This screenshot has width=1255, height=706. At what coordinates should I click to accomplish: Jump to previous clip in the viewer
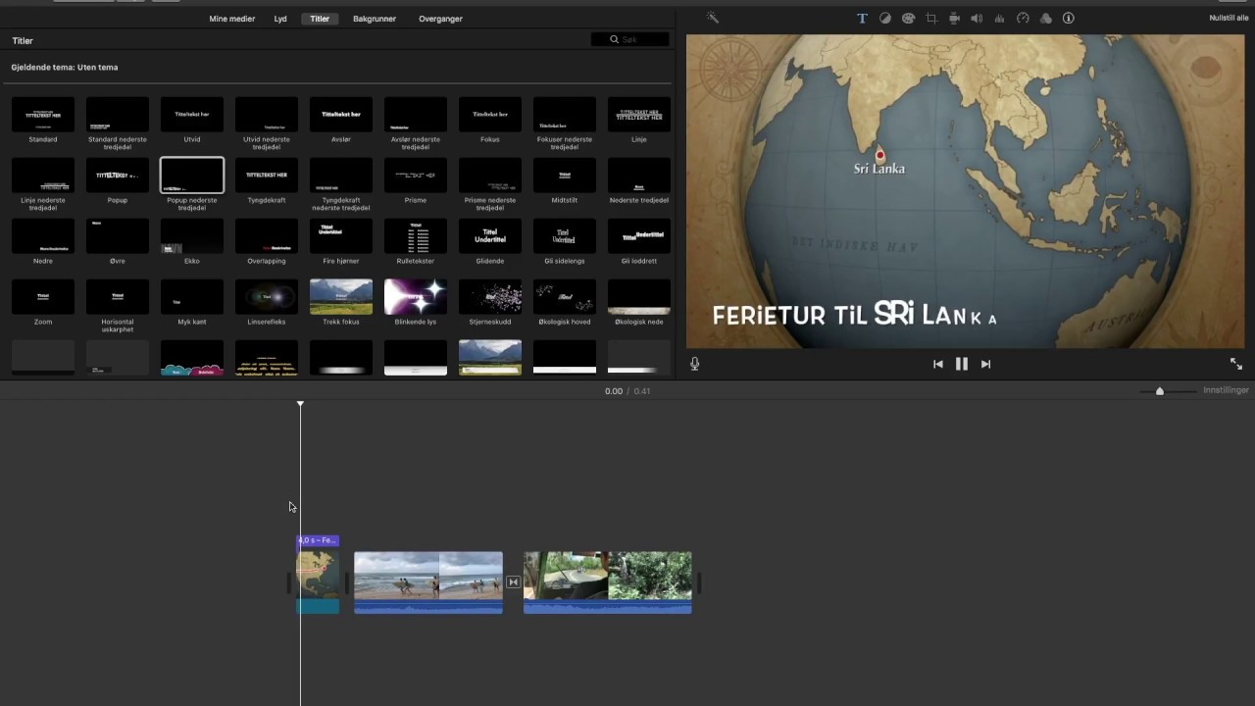(937, 364)
